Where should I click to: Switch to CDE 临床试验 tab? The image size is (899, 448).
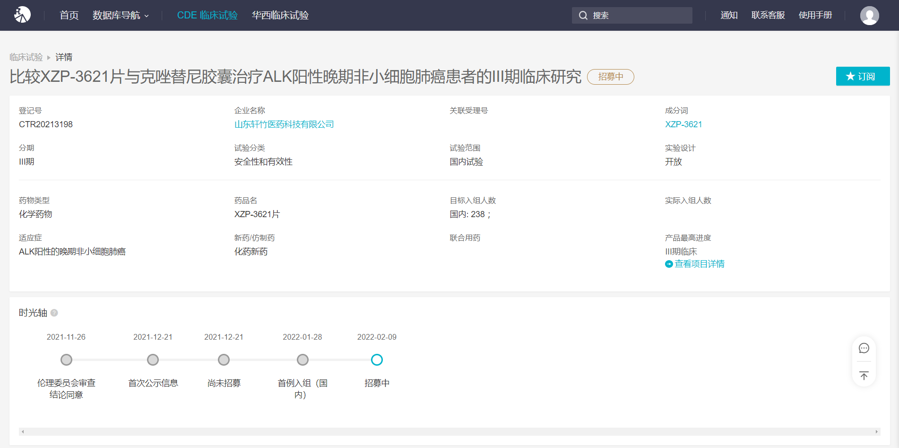tap(207, 16)
